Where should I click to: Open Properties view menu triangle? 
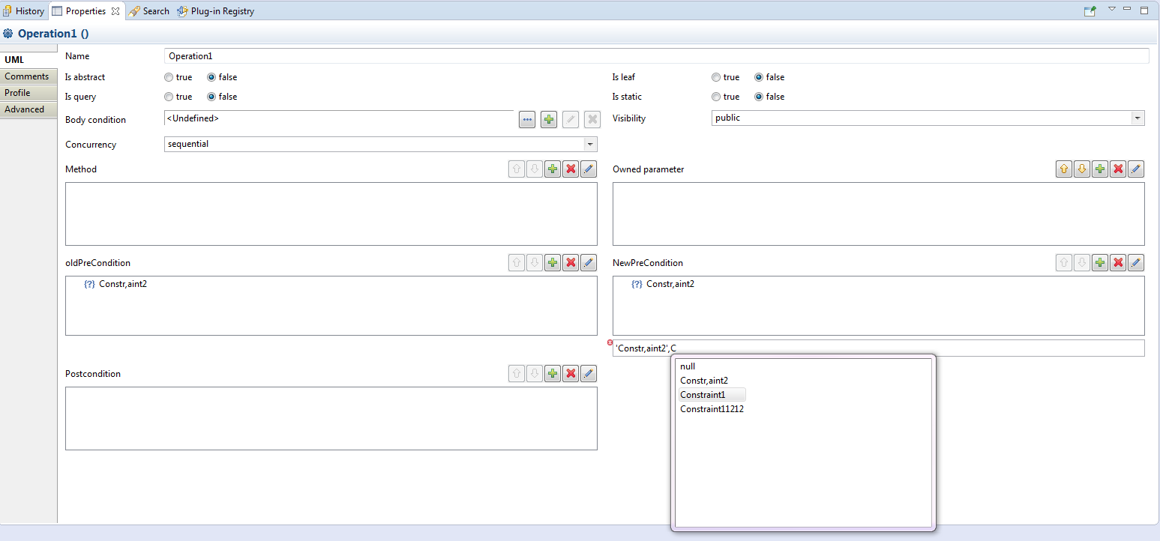[x=1112, y=9]
